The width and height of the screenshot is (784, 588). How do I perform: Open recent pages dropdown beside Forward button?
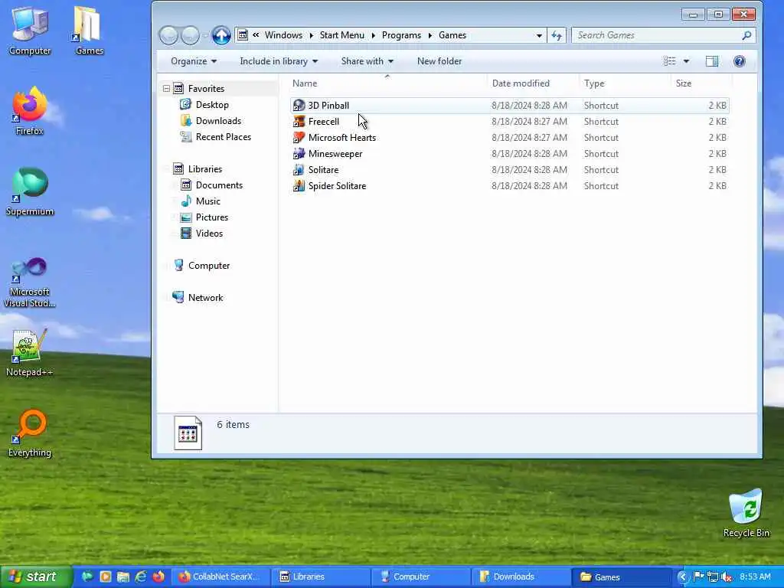coord(204,35)
